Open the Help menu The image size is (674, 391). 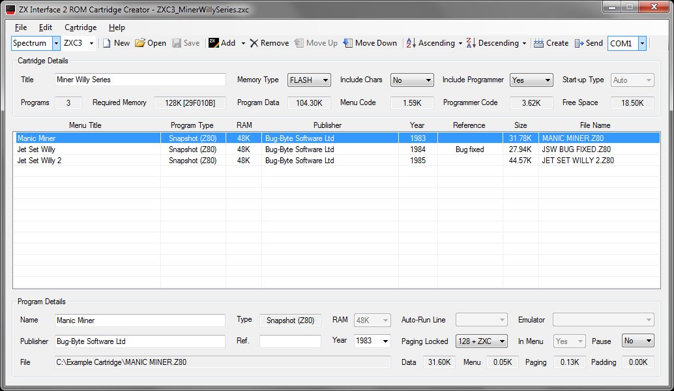click(117, 27)
